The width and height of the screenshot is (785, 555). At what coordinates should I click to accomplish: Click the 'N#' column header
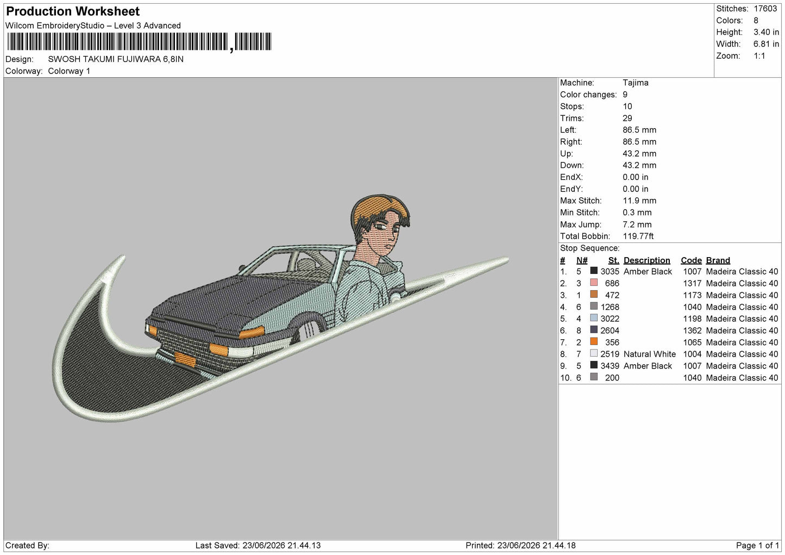pyautogui.click(x=582, y=260)
